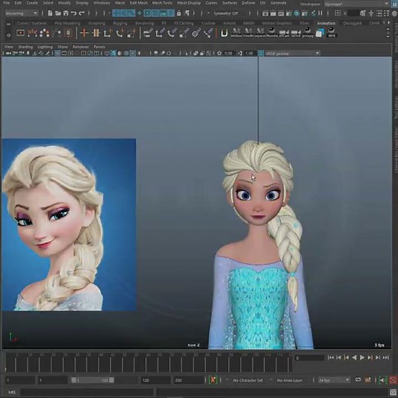Screen dimensions: 398x398
Task: Click the current frame input field
Action: coord(310,358)
